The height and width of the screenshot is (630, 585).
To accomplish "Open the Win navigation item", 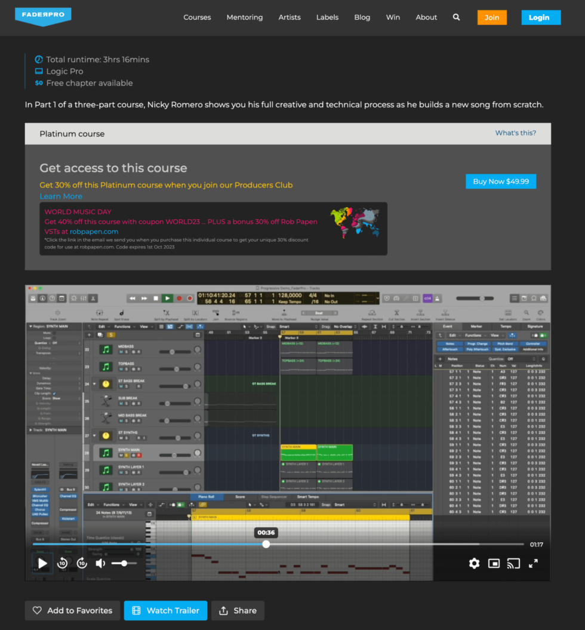I will pos(393,17).
